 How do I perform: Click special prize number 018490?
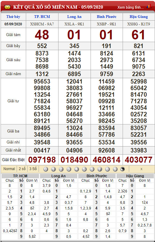(74, 160)
